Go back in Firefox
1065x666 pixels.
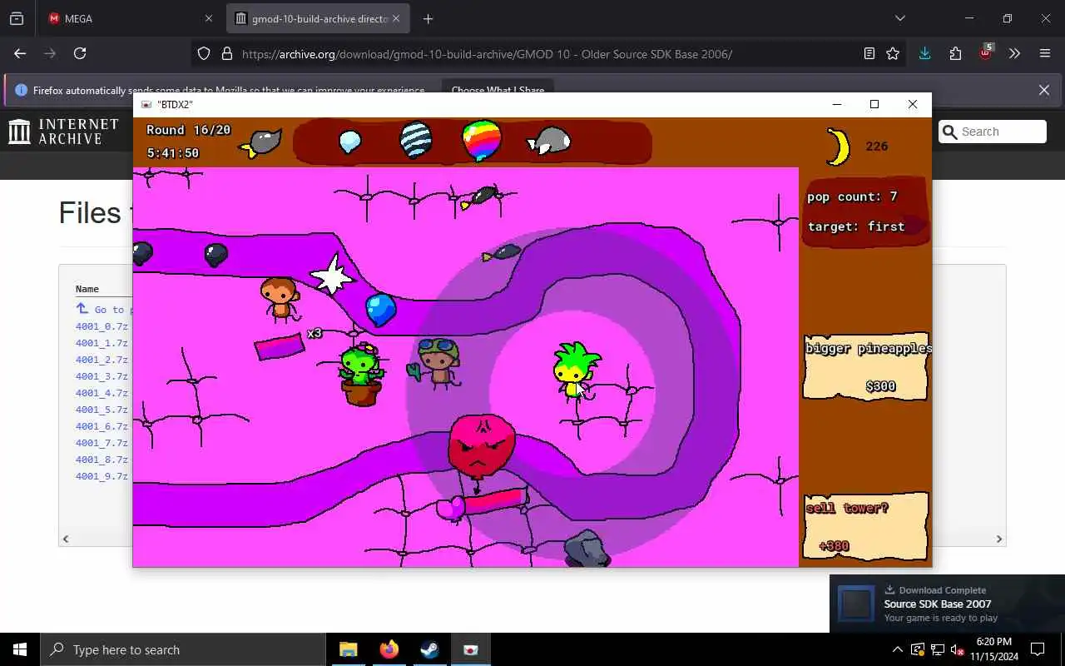[x=20, y=53]
